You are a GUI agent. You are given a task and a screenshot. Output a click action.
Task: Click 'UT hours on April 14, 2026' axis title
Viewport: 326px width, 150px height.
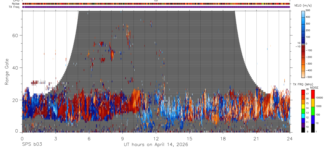tap(156, 144)
